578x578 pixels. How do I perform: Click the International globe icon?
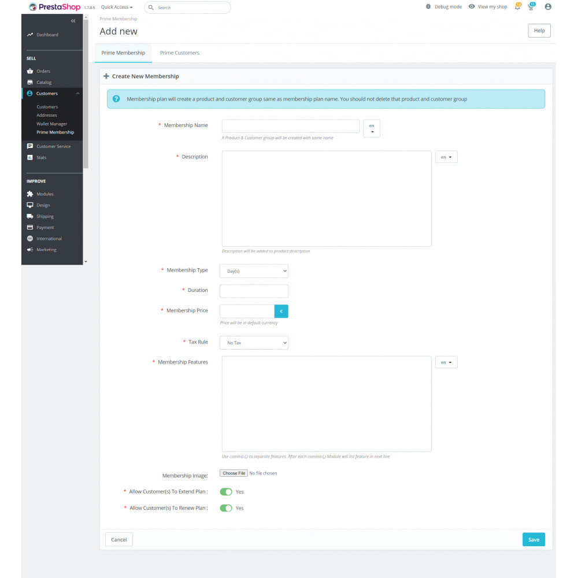[x=30, y=239]
